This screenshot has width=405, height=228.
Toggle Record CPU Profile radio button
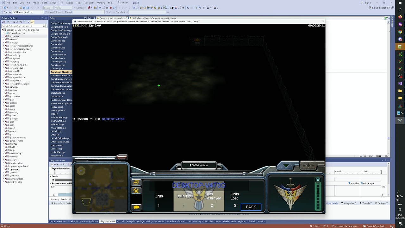click(52, 203)
